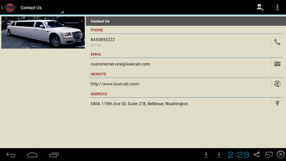Tap the EMAIL section label
The height and width of the screenshot is (161, 286).
96,54
